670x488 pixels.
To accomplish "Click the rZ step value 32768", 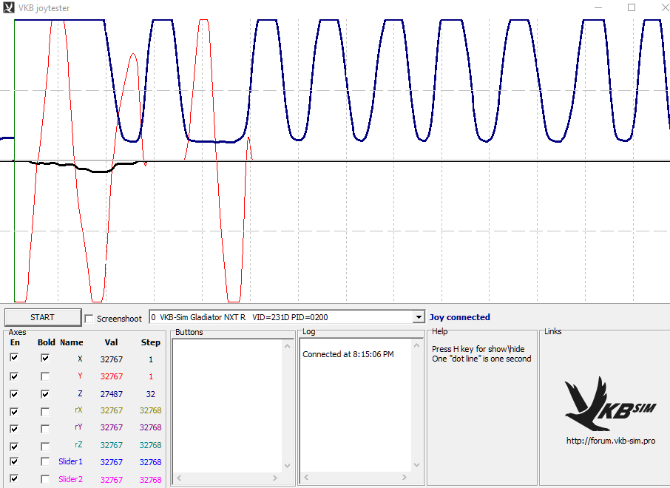I will 150,445.
